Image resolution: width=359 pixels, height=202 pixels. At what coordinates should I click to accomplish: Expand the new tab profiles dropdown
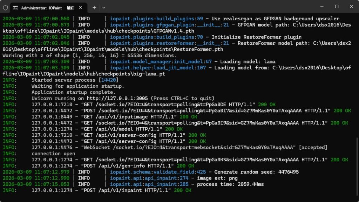click(104, 7)
